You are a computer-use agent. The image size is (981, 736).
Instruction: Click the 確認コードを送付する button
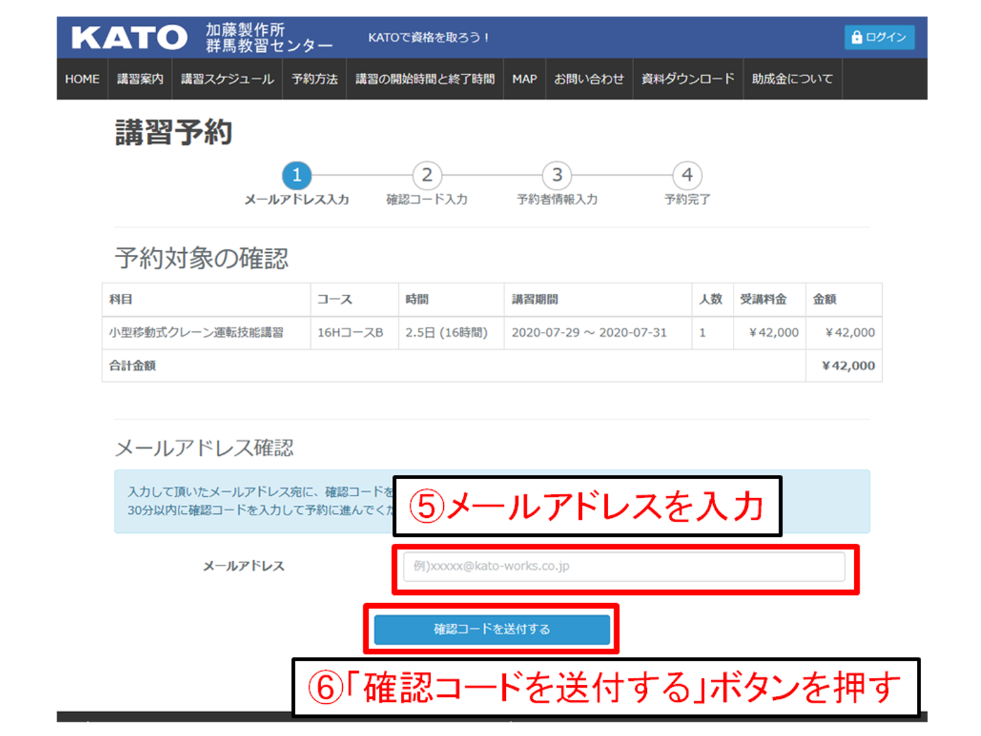point(492,629)
